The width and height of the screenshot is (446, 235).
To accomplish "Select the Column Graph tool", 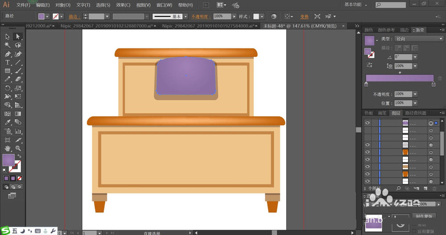I will point(18,131).
